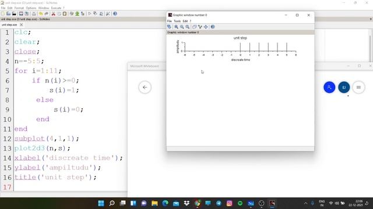Open SciNotes help with the blue icon

115,14
